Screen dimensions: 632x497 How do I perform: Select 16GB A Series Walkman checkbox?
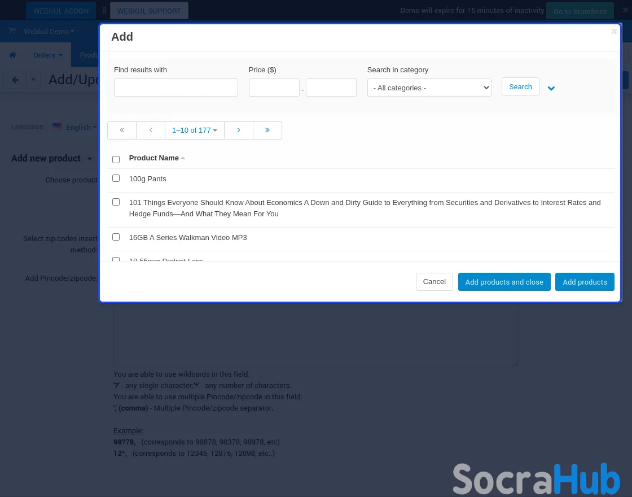(x=116, y=237)
